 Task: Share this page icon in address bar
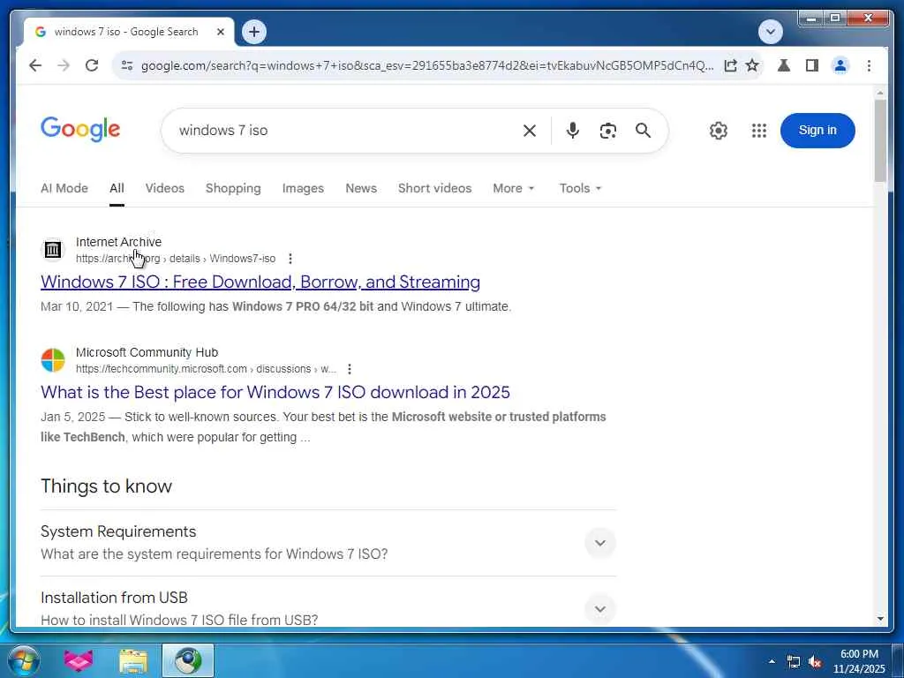[x=730, y=65]
